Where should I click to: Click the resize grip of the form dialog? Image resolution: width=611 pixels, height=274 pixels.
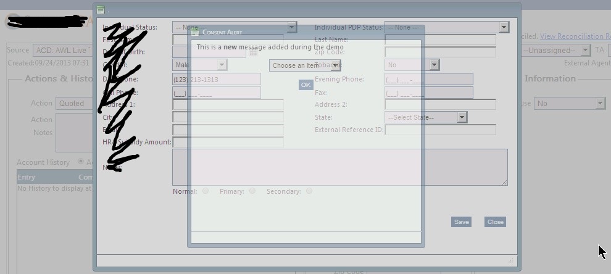point(511,260)
